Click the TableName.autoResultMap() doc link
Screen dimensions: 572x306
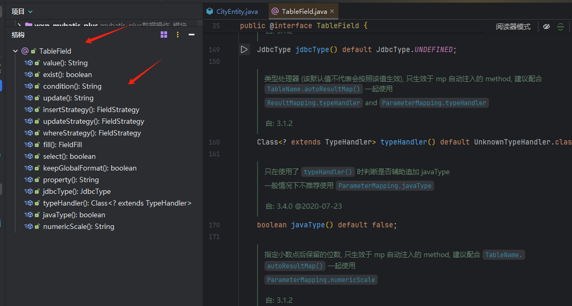click(x=313, y=89)
